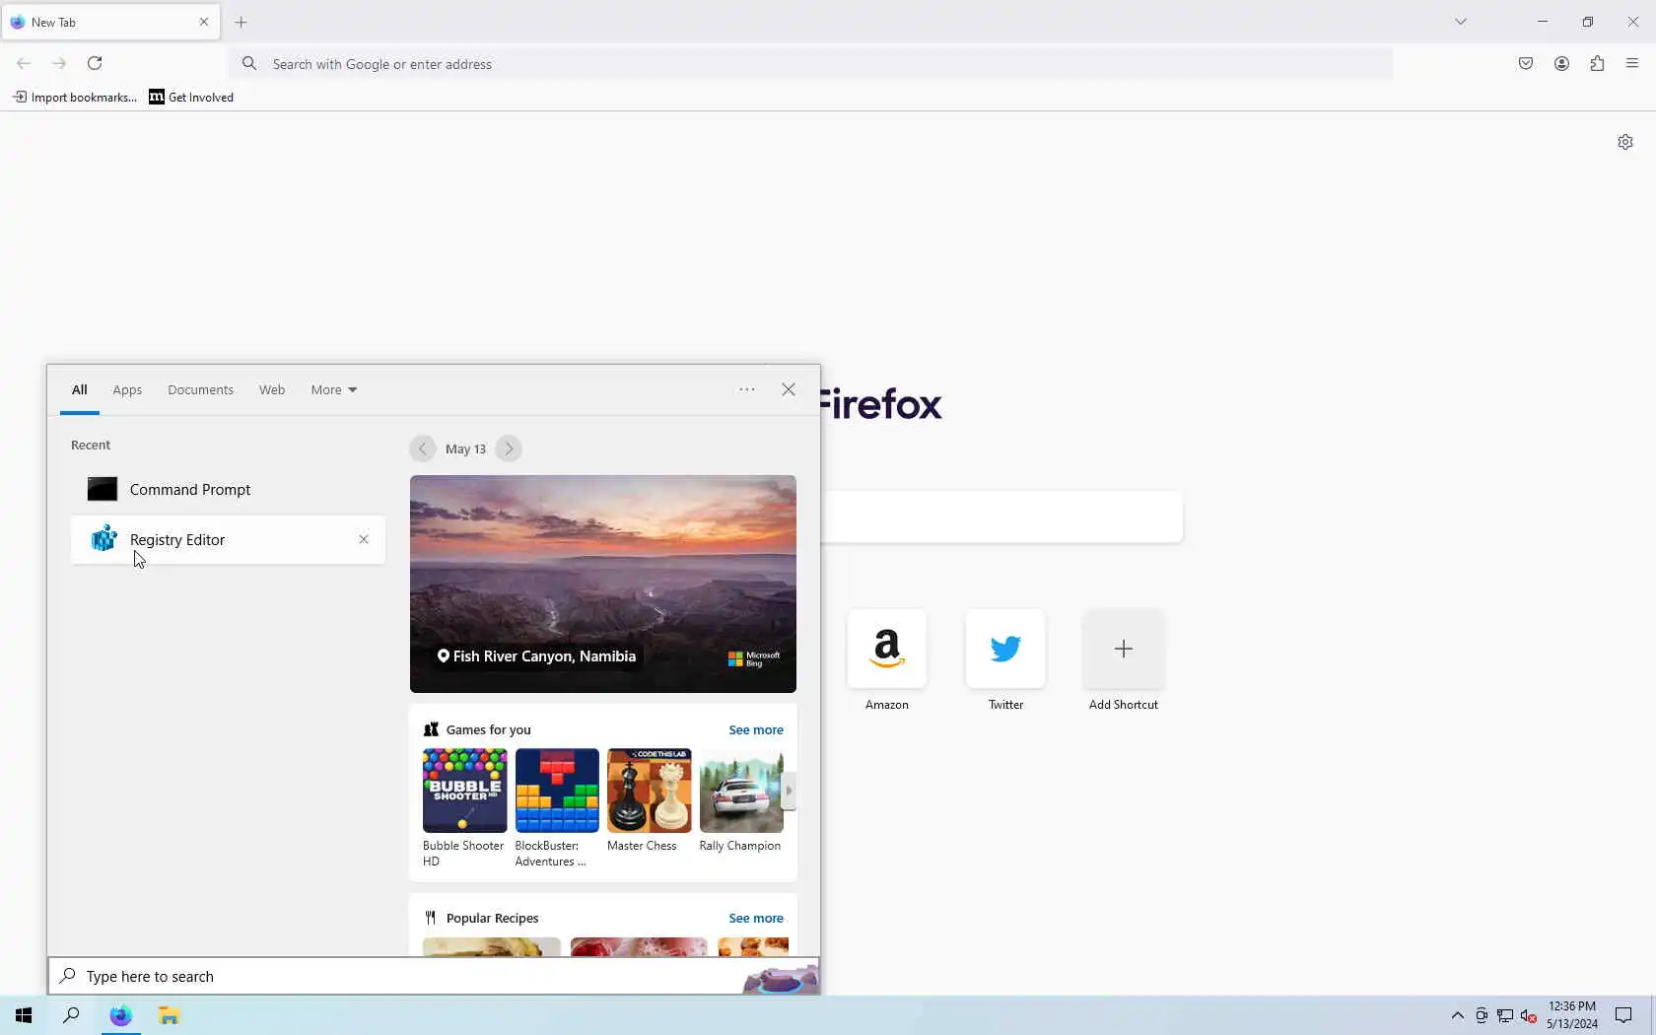Viewport: 1656px width, 1035px height.
Task: Open BlockBuster Adventures game
Action: click(557, 808)
